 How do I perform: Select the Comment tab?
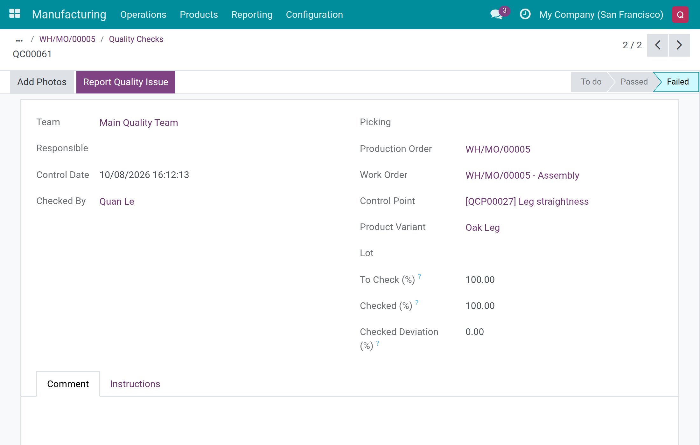[68, 384]
